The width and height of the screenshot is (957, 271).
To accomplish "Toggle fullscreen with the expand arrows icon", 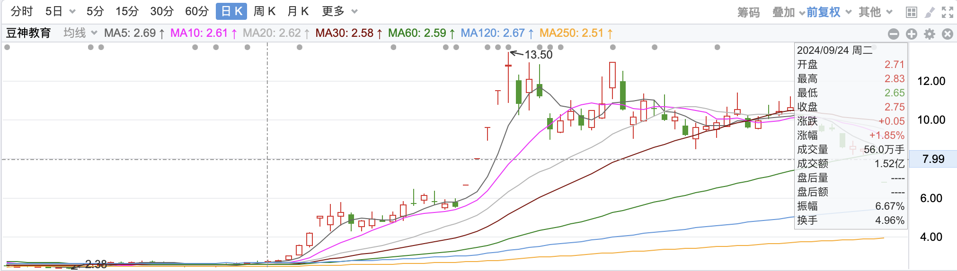I will click(947, 12).
